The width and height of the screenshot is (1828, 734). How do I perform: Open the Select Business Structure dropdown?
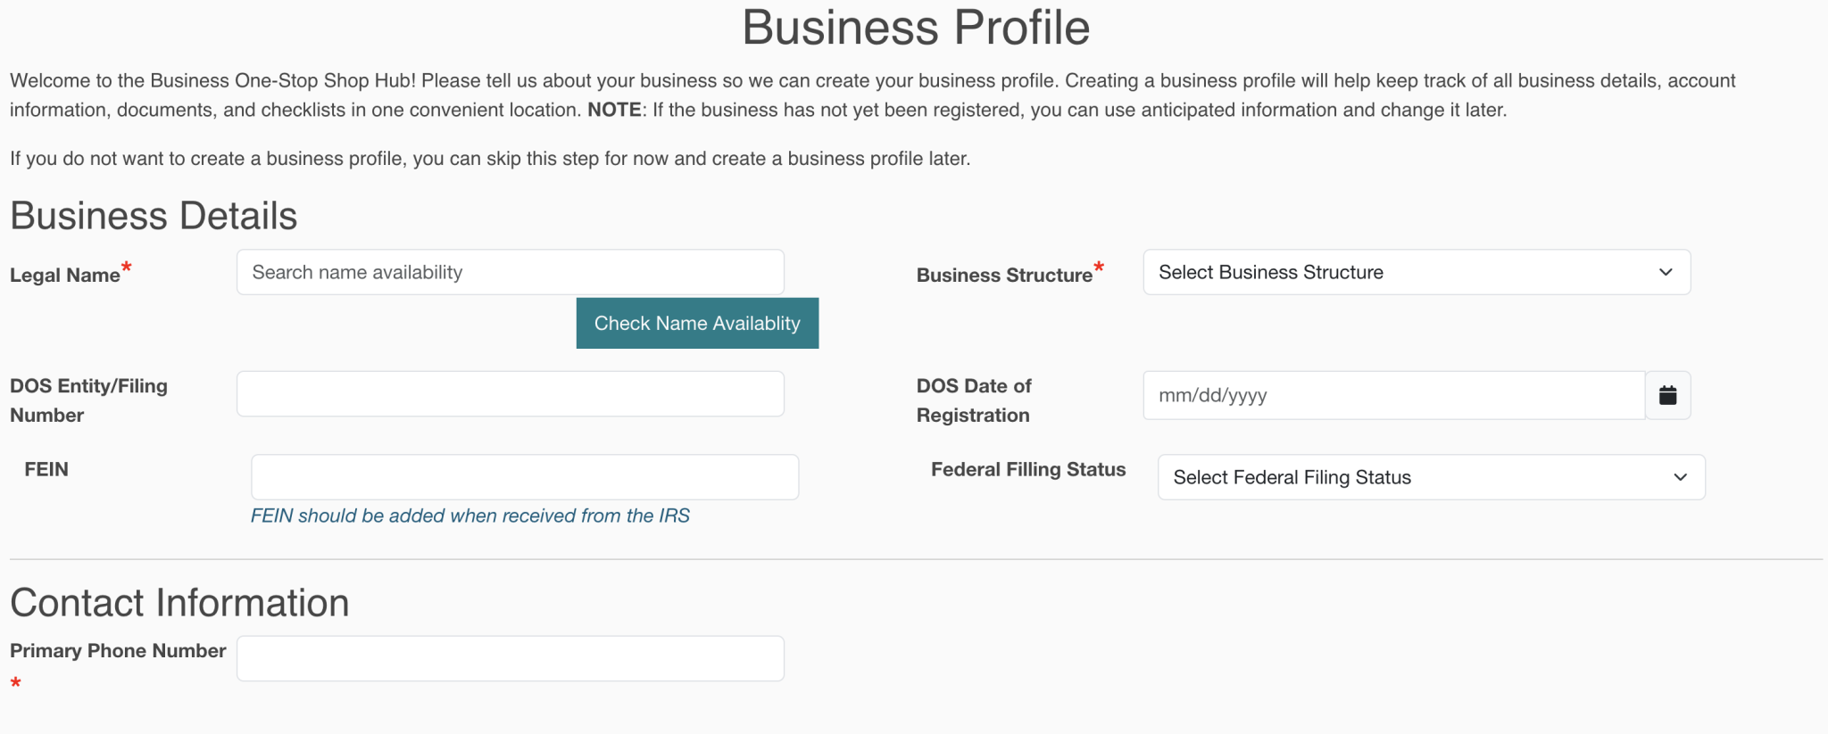pyautogui.click(x=1415, y=272)
